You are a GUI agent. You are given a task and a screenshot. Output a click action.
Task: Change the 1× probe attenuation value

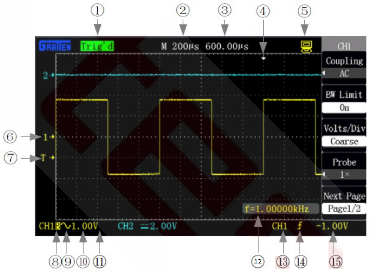pyautogui.click(x=344, y=175)
